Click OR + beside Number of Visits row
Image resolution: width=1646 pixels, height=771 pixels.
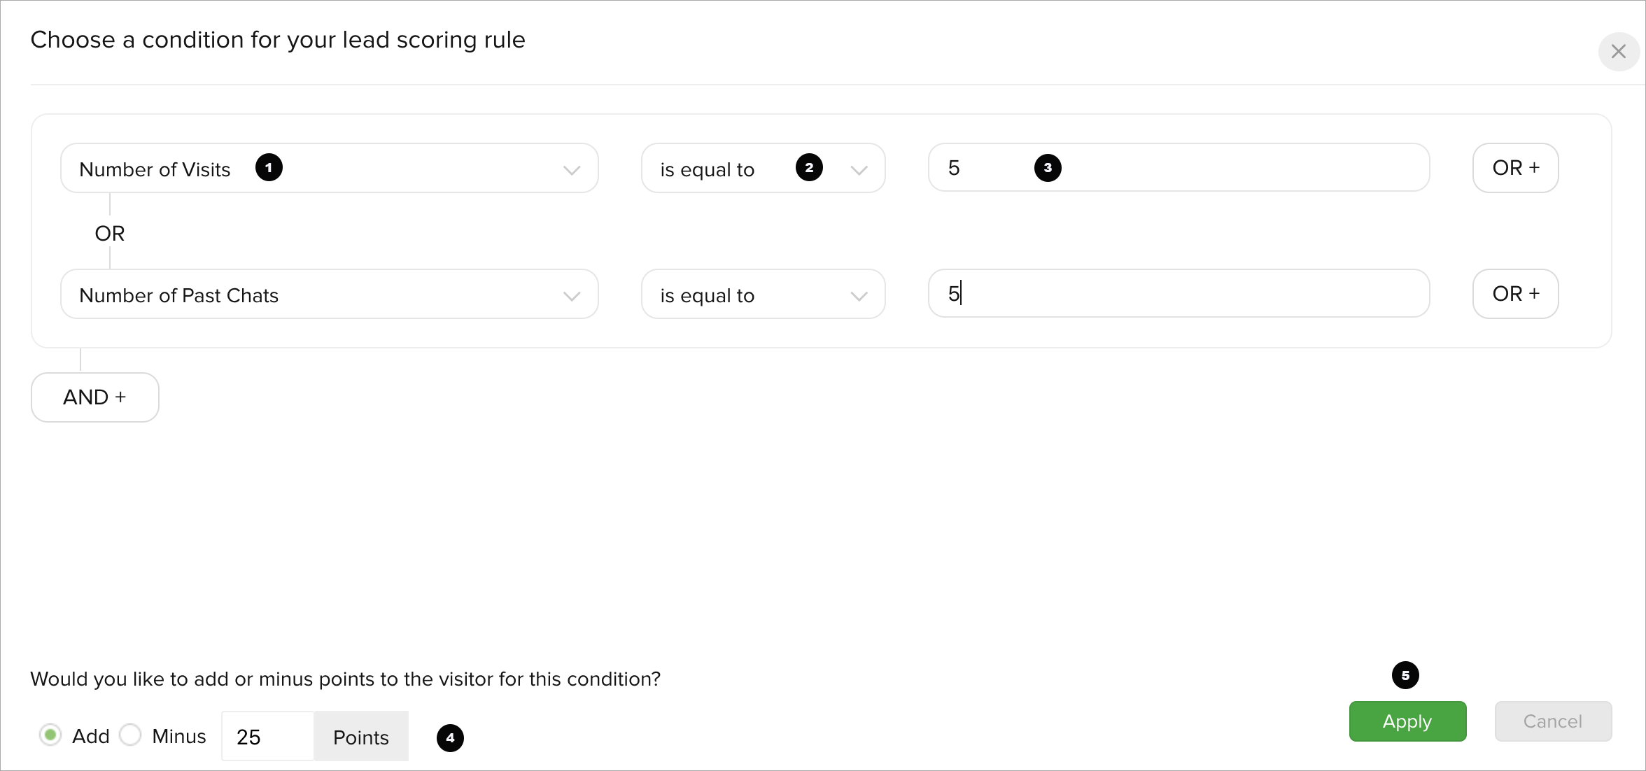[x=1516, y=168]
